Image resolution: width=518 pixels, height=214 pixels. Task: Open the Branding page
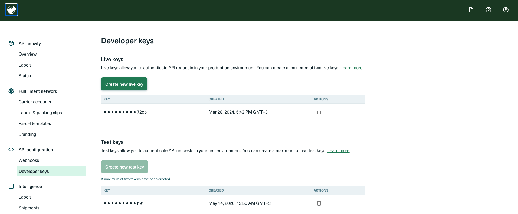click(27, 134)
